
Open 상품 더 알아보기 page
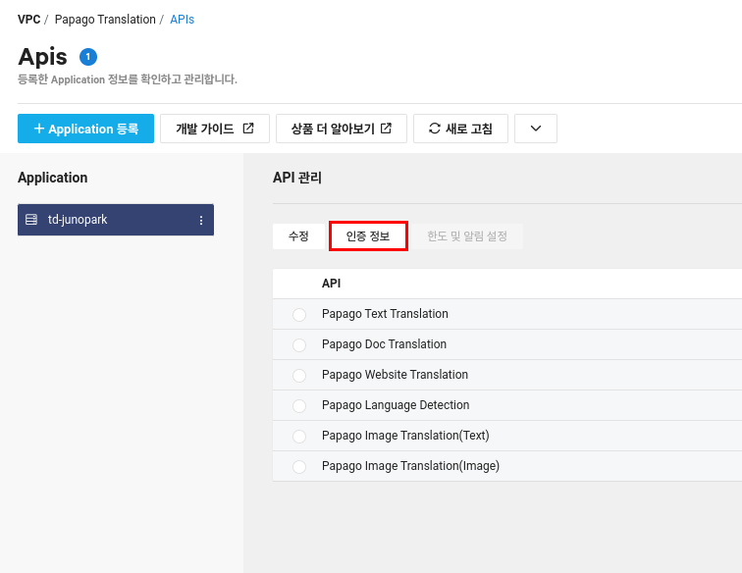[x=342, y=129]
